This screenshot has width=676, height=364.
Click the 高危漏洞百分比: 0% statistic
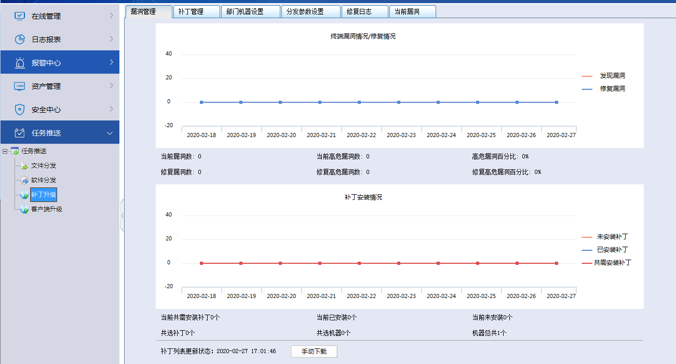coord(501,156)
